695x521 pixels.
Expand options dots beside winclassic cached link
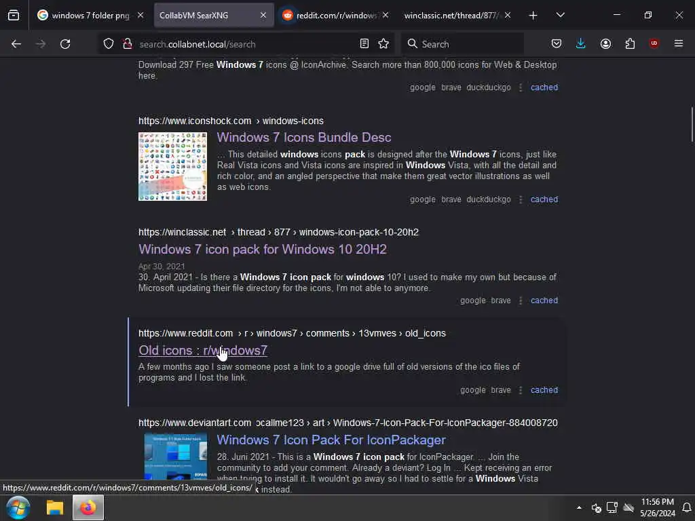pyautogui.click(x=521, y=301)
